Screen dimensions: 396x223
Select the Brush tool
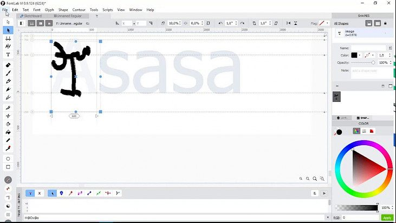pos(8,73)
